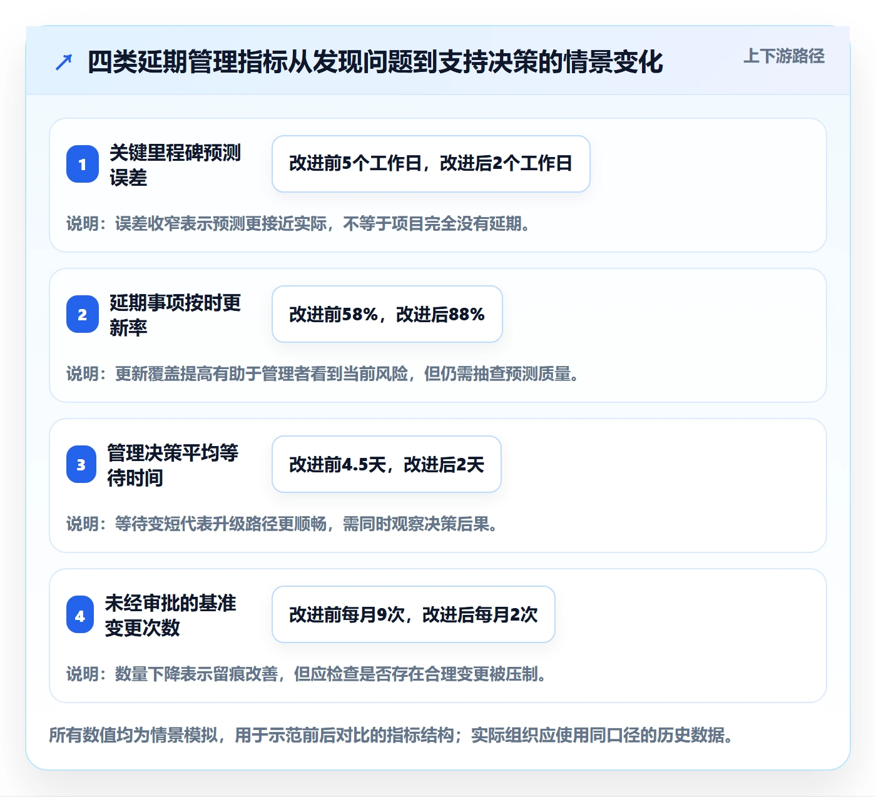The height and width of the screenshot is (797, 876).
Task: Click the 上下游路径 label in the header
Action: tap(784, 56)
